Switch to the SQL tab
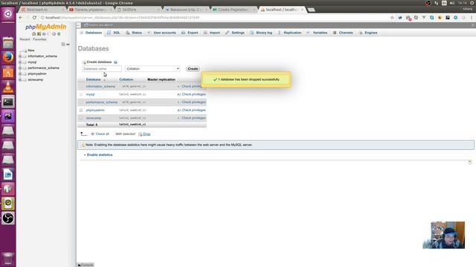The width and height of the screenshot is (476, 267). coord(114,33)
